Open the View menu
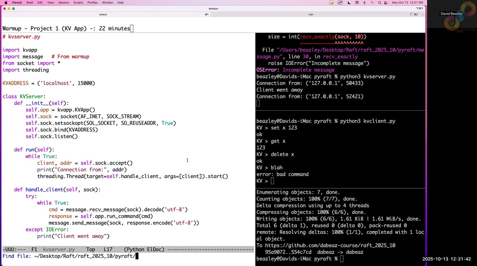 50,3
